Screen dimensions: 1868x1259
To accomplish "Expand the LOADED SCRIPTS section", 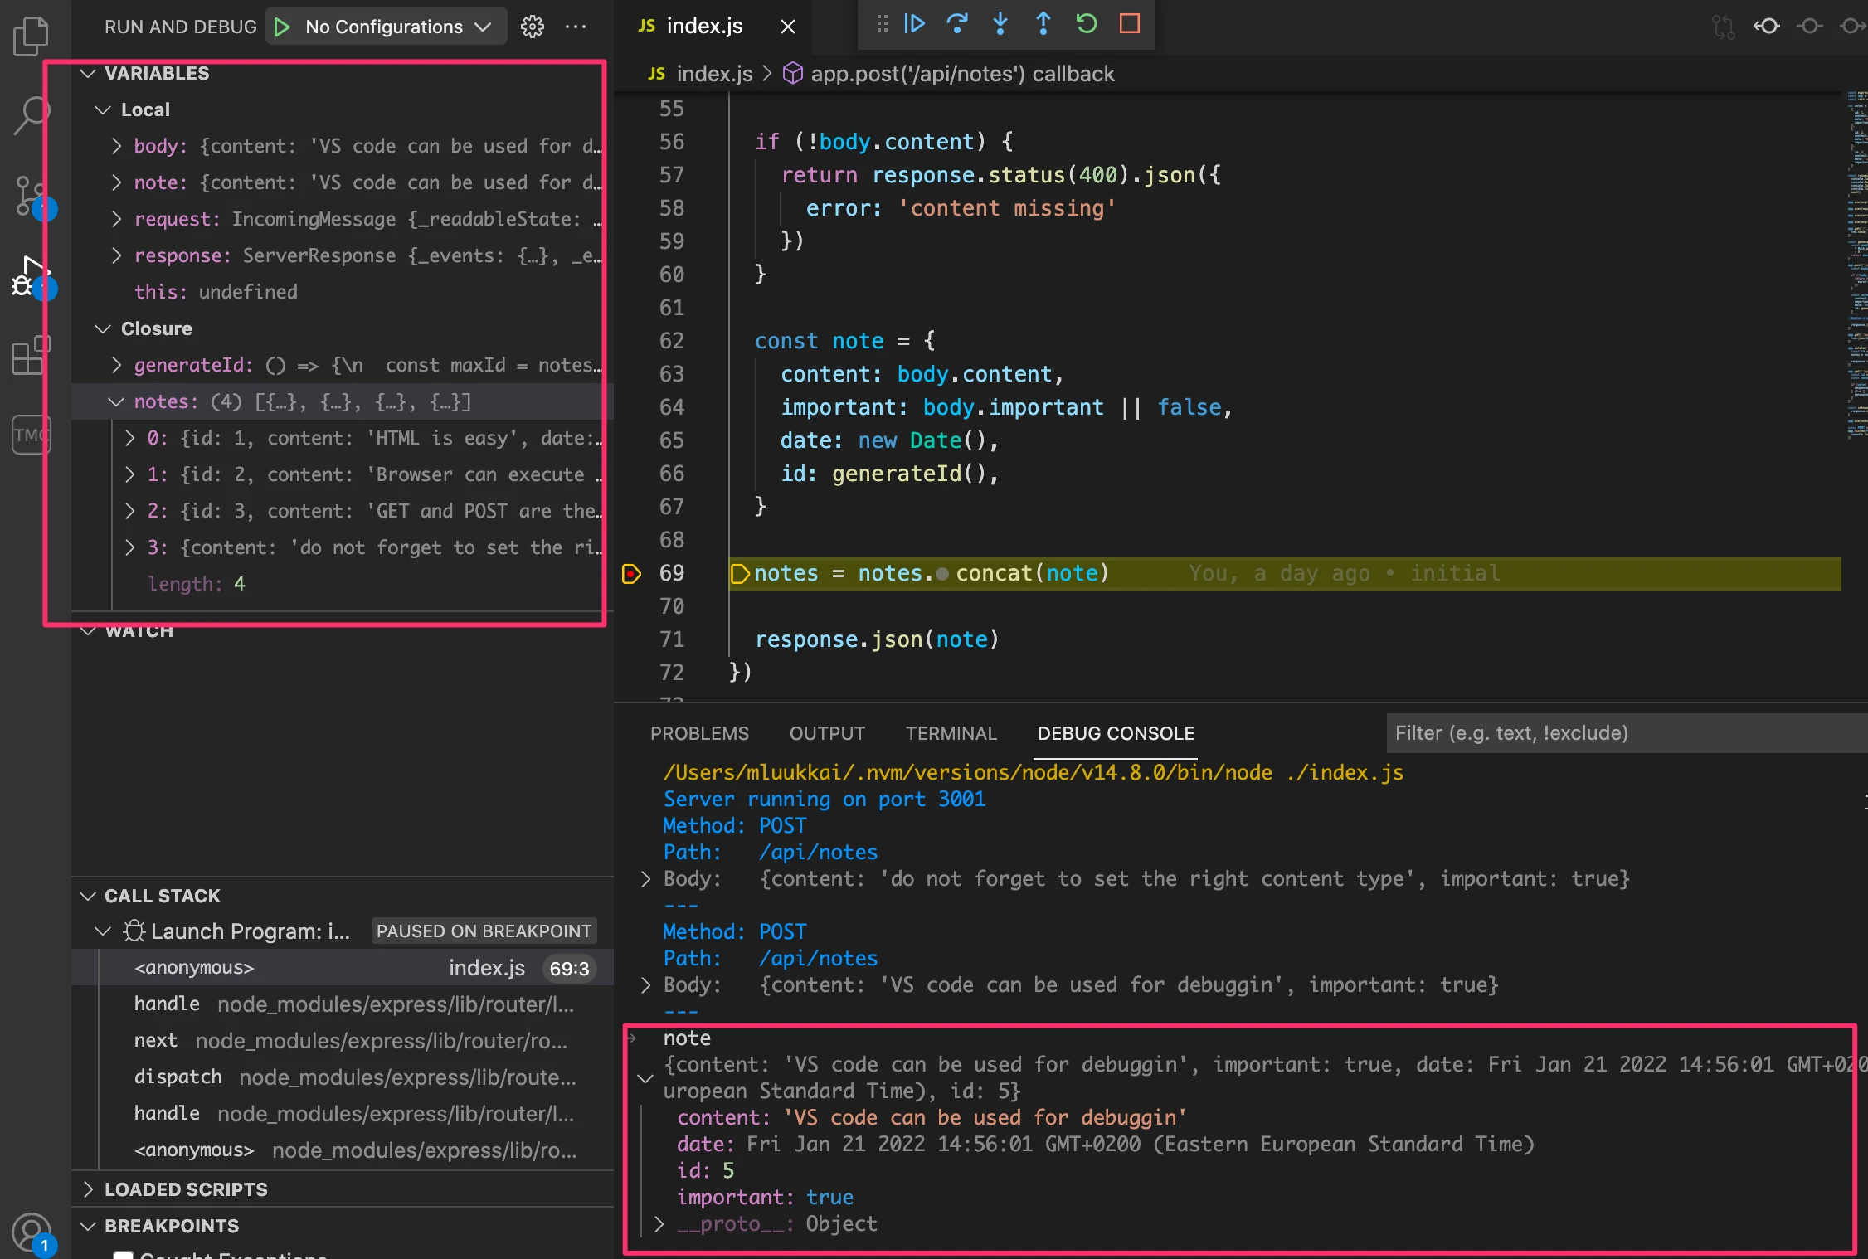I will tap(88, 1189).
